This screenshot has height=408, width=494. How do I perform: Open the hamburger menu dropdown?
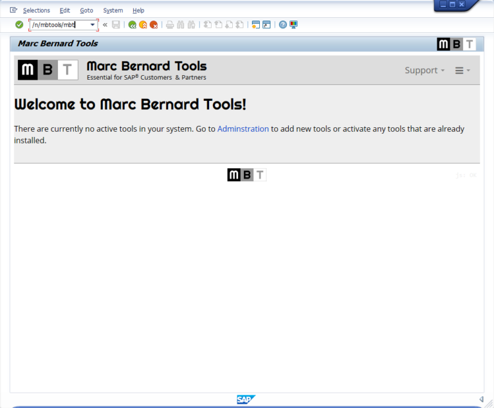462,71
